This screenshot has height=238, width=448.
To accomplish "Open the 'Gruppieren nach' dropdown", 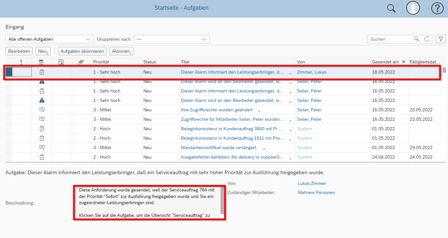I will click(172, 39).
